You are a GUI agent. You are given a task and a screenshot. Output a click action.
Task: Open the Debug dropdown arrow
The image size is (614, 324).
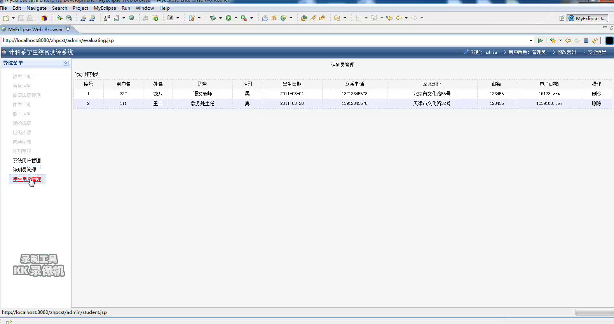220,18
